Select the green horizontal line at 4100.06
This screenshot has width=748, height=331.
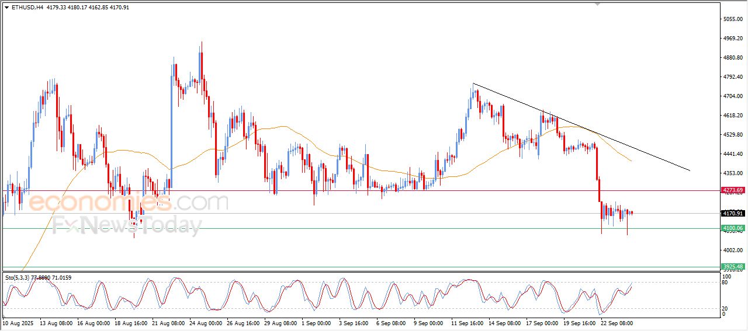361,228
